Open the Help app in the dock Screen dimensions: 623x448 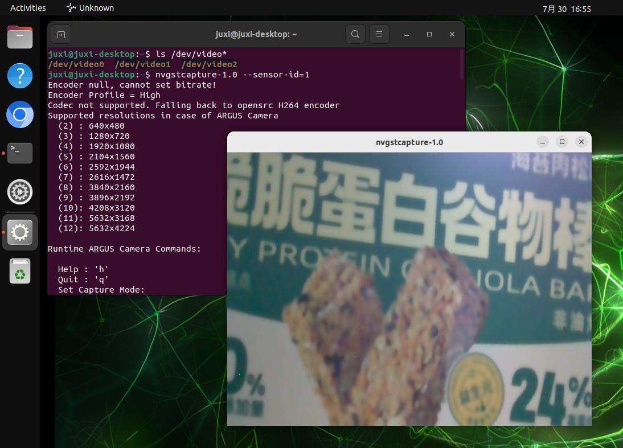pos(20,76)
